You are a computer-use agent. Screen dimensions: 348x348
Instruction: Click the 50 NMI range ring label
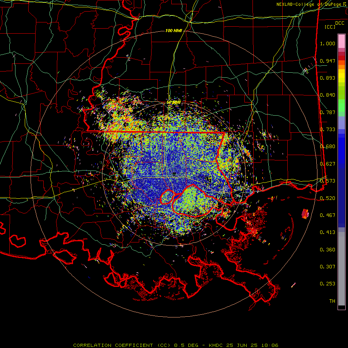point(174,102)
